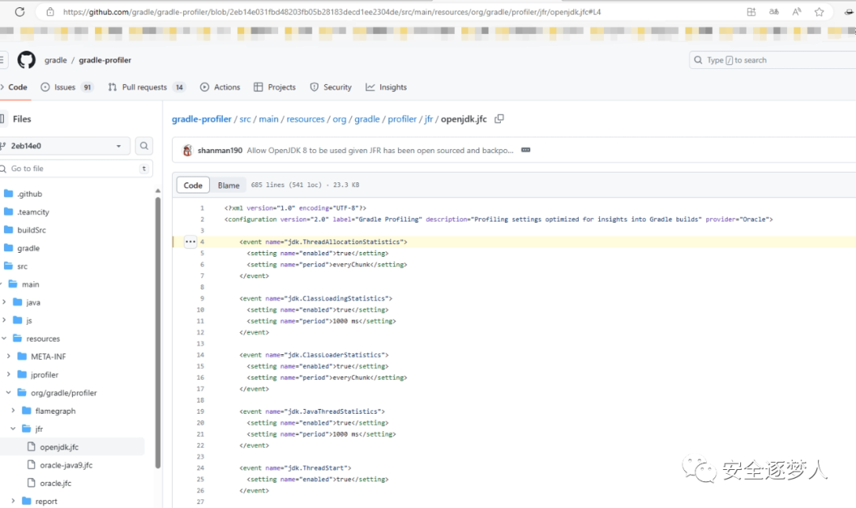
Task: Open the commit message about OpenJDK 8
Action: 380,151
